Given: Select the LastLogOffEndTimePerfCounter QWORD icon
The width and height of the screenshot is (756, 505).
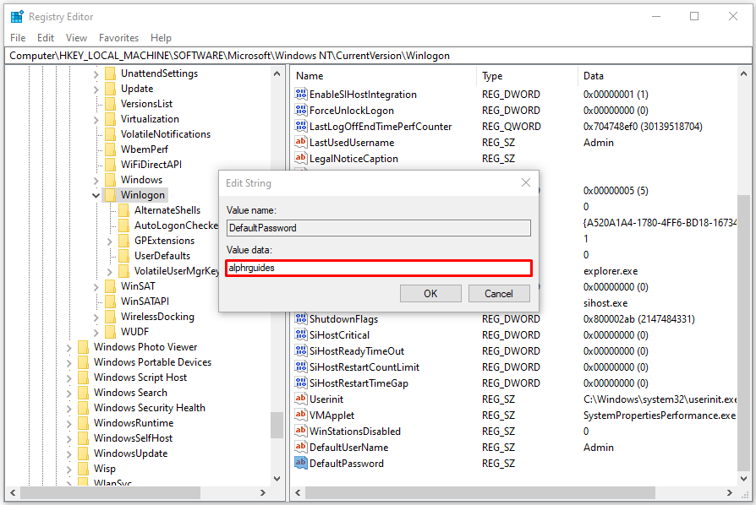Looking at the screenshot, I should click(x=301, y=126).
